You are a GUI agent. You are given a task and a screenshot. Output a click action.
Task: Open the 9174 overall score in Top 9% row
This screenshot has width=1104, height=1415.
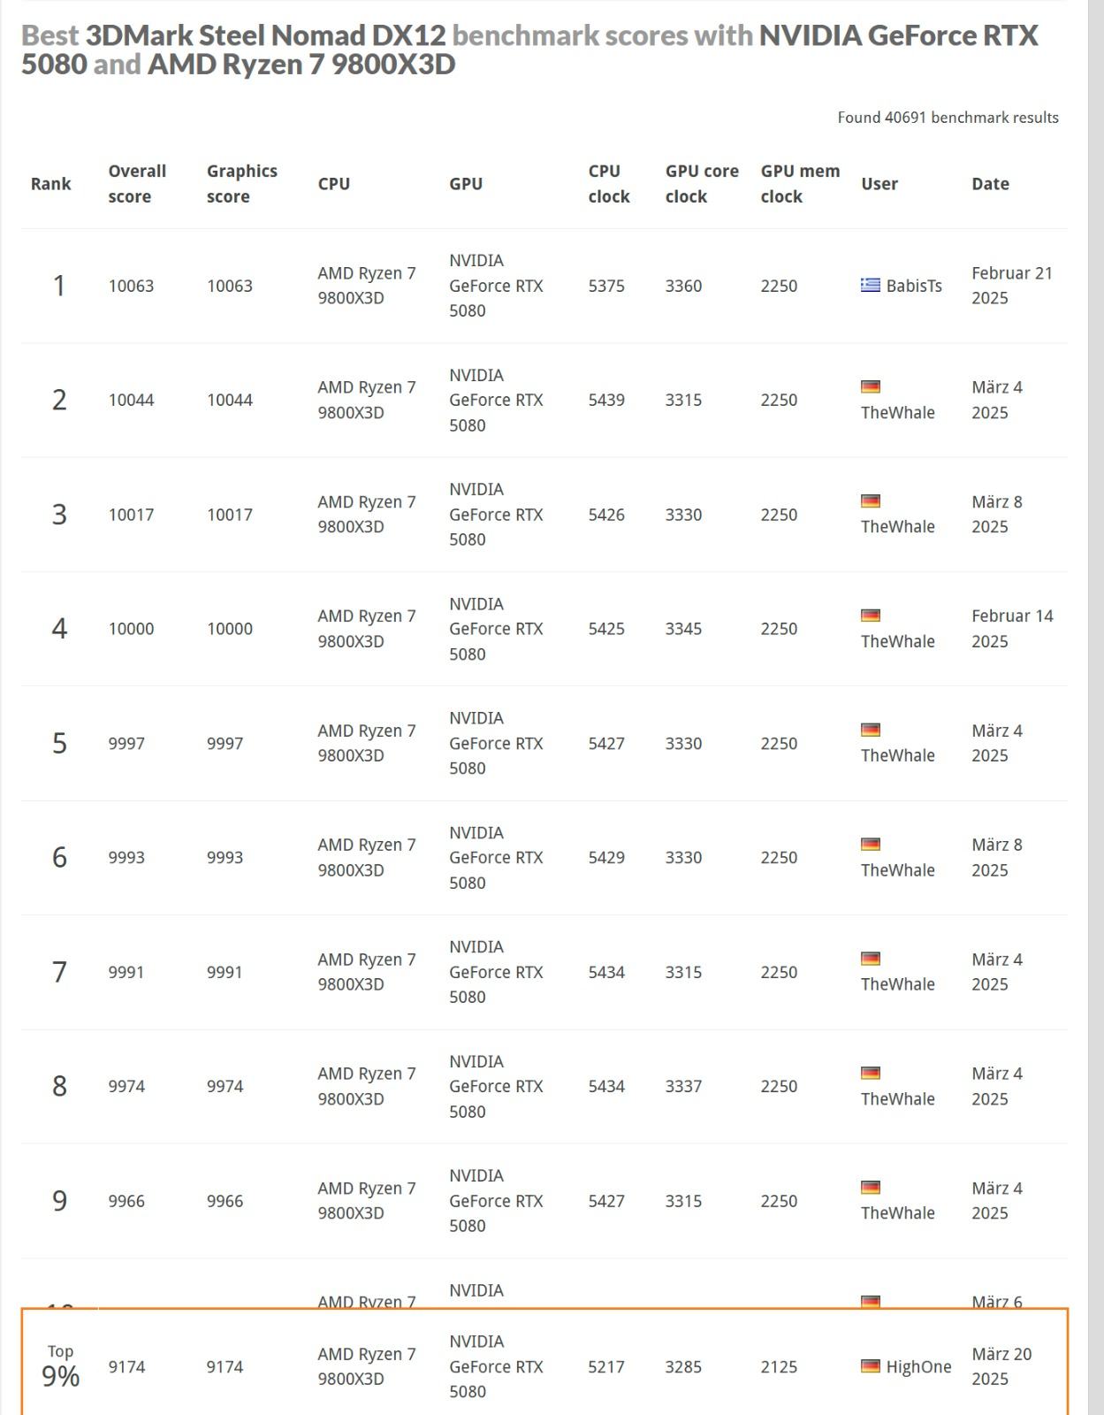(126, 1367)
